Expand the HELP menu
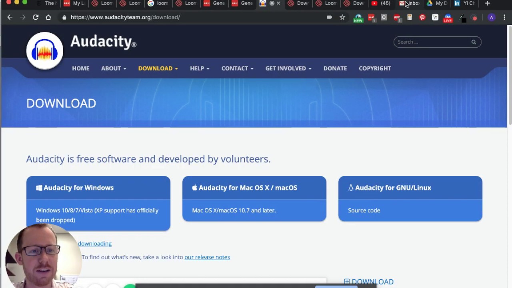512x288 pixels. point(200,68)
